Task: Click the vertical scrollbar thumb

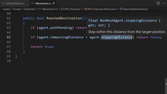Action: [166, 86]
